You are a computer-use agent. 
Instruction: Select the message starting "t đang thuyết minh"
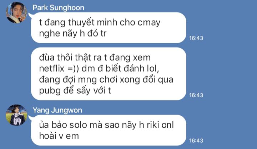coord(109,28)
